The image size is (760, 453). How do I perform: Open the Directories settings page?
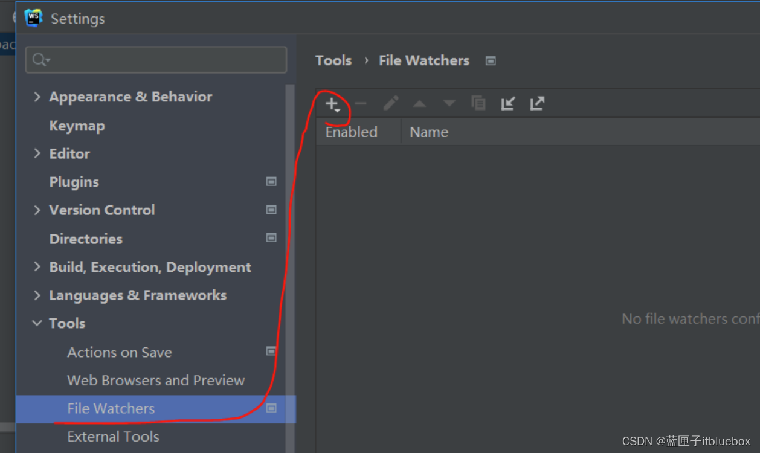[x=86, y=239]
